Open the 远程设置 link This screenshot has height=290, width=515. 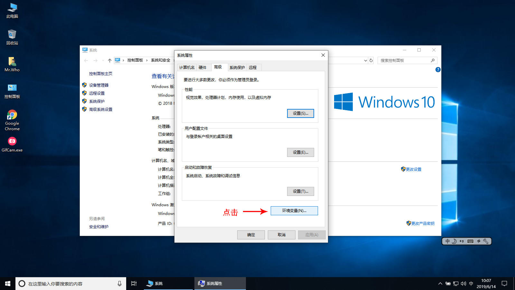click(97, 93)
